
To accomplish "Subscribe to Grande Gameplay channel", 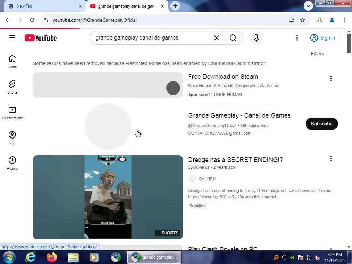I will (x=321, y=124).
